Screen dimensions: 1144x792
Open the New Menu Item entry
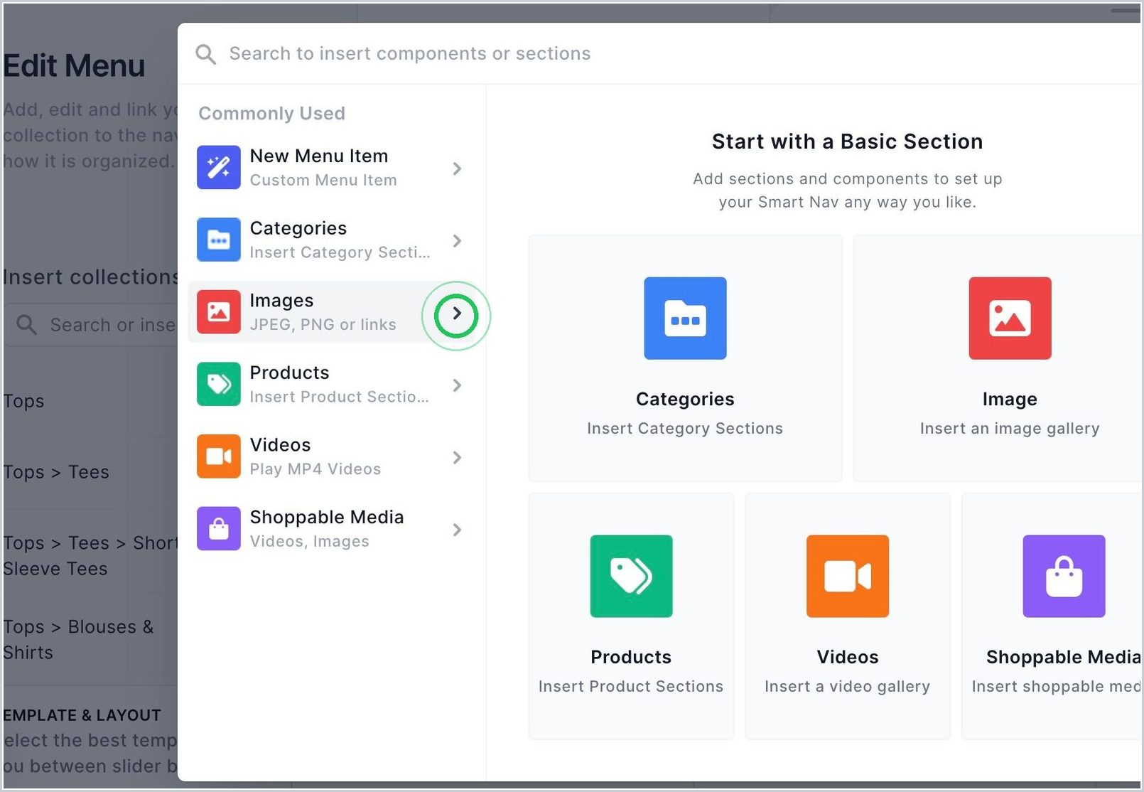[332, 168]
